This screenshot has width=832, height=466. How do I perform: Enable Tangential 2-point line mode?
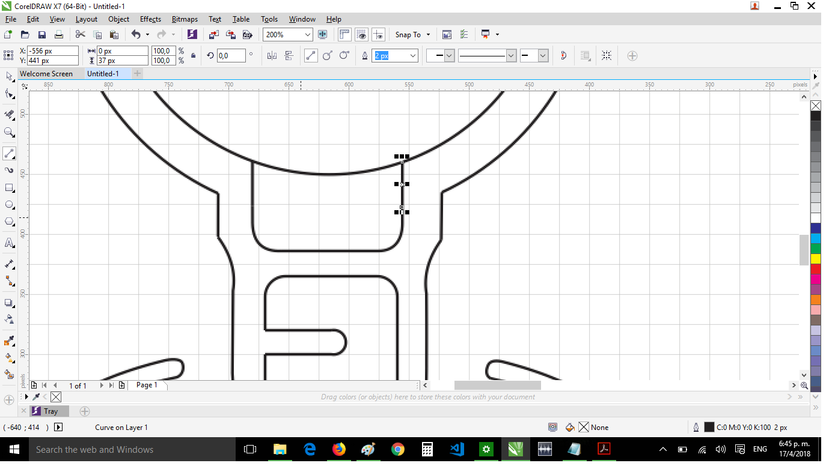point(344,56)
